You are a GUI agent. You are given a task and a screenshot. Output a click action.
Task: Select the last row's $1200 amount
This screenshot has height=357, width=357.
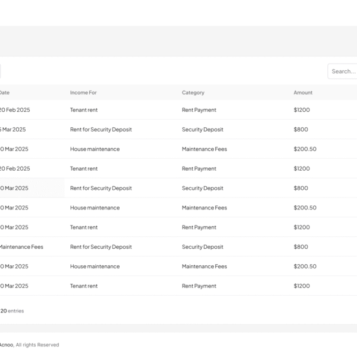302,286
